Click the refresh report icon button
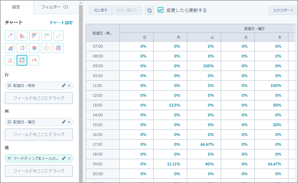This screenshot has height=183, width=298. click(x=150, y=10)
